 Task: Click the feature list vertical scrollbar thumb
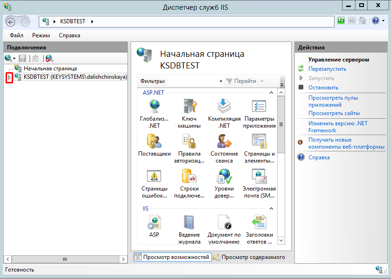[281, 125]
